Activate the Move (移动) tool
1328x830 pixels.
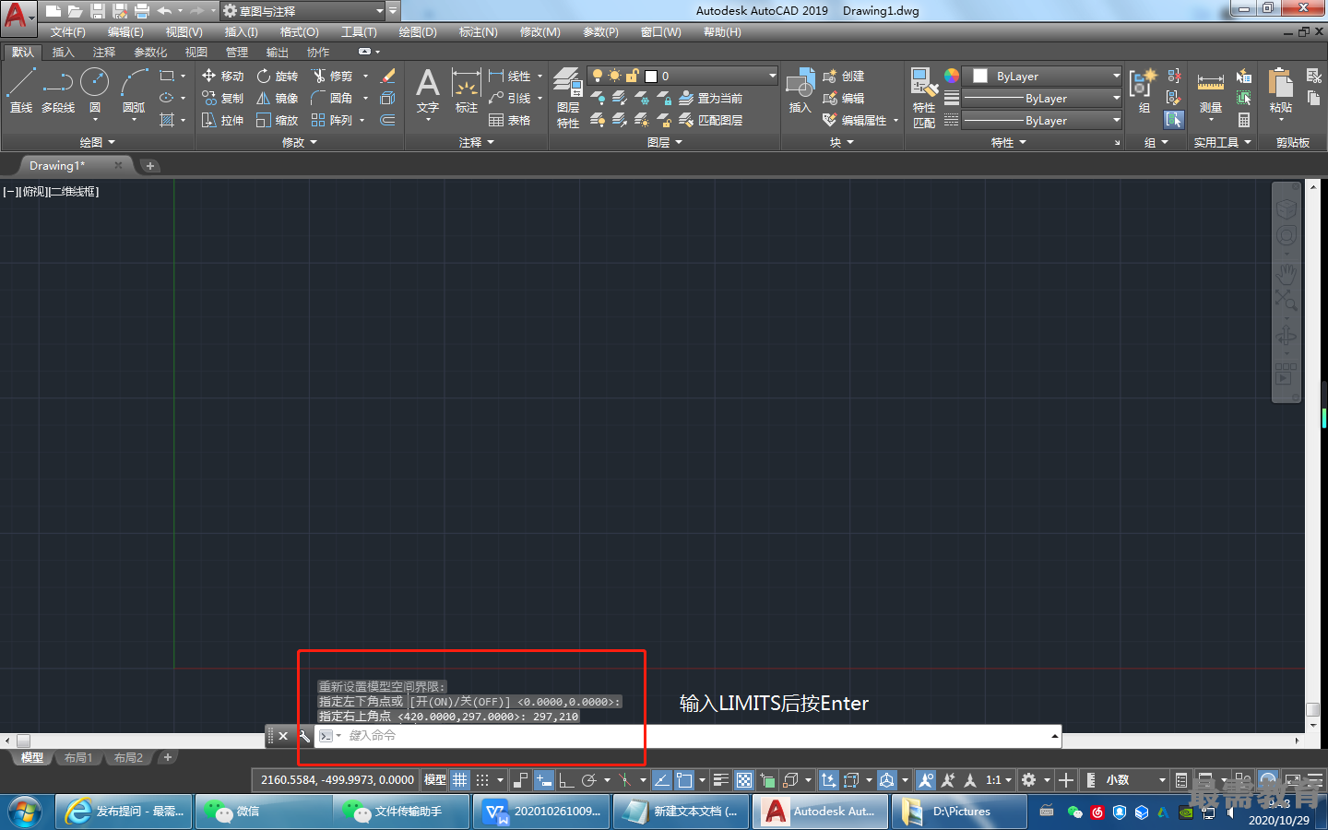[x=222, y=76]
